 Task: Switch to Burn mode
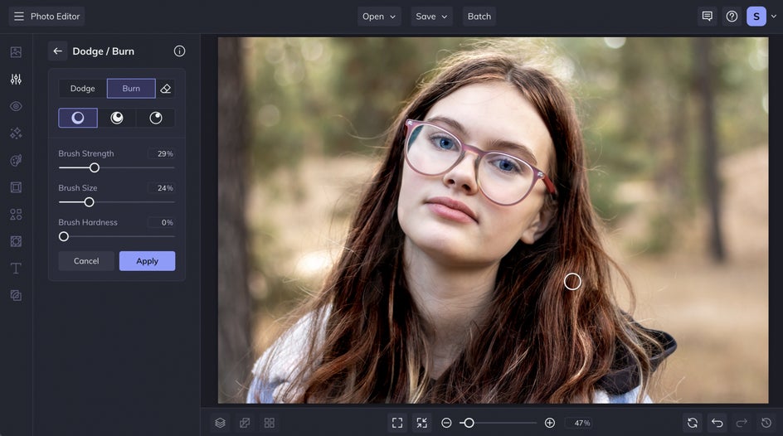tap(131, 89)
